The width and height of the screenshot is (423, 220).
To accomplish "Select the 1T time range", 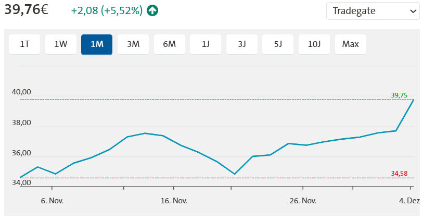I will pyautogui.click(x=24, y=44).
